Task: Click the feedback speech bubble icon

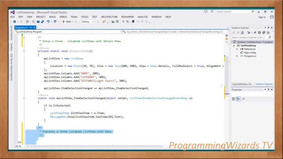Action: (x=206, y=11)
